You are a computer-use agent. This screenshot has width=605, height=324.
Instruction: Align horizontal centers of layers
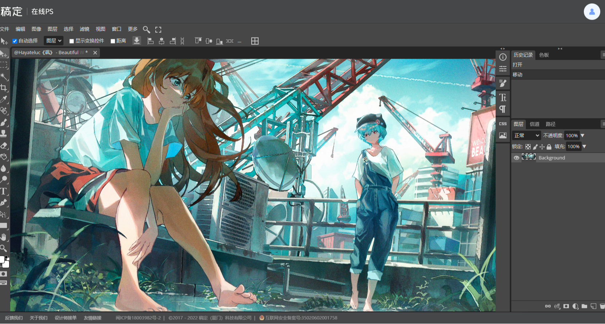click(162, 41)
